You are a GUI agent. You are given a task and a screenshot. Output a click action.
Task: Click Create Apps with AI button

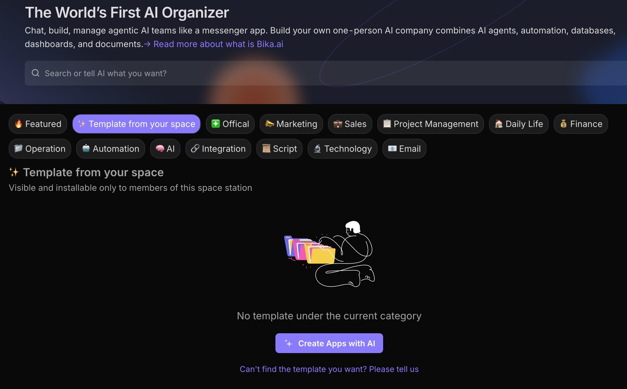coord(329,343)
